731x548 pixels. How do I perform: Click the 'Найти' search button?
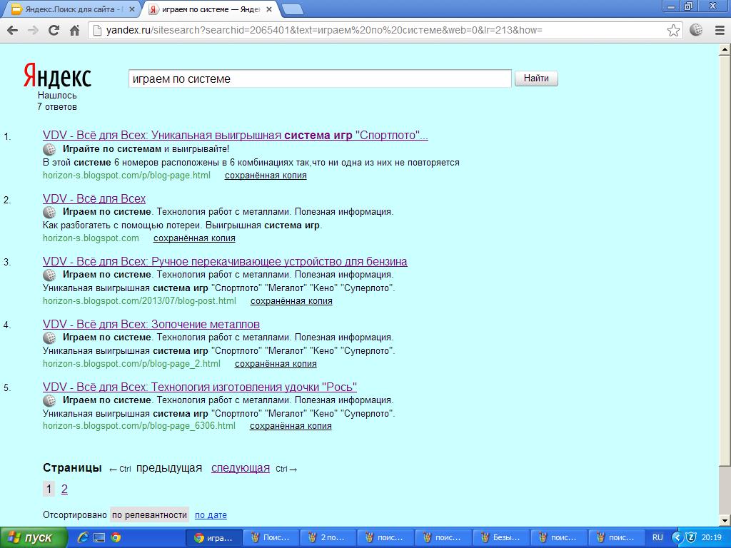pyautogui.click(x=536, y=78)
